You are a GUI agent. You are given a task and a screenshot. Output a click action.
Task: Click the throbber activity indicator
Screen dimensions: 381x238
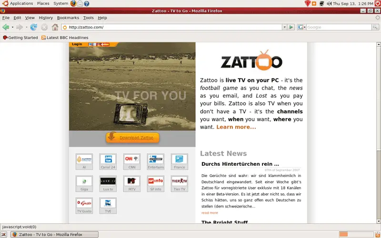click(x=377, y=18)
